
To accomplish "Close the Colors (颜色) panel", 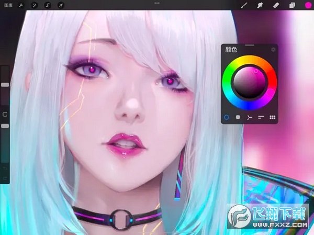I will (273, 50).
